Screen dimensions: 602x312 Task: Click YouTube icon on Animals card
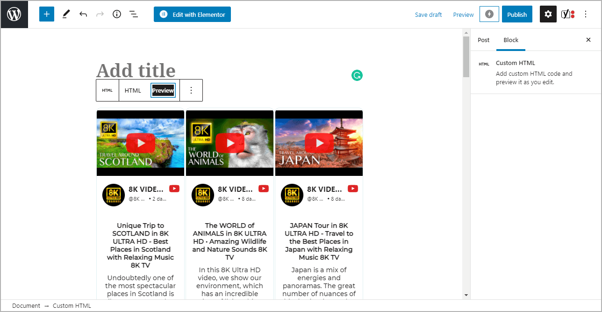(x=264, y=189)
